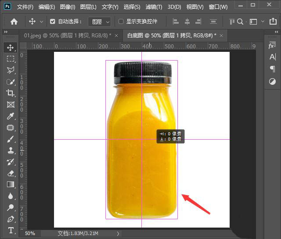Select the Dodge tool

click(x=10, y=207)
